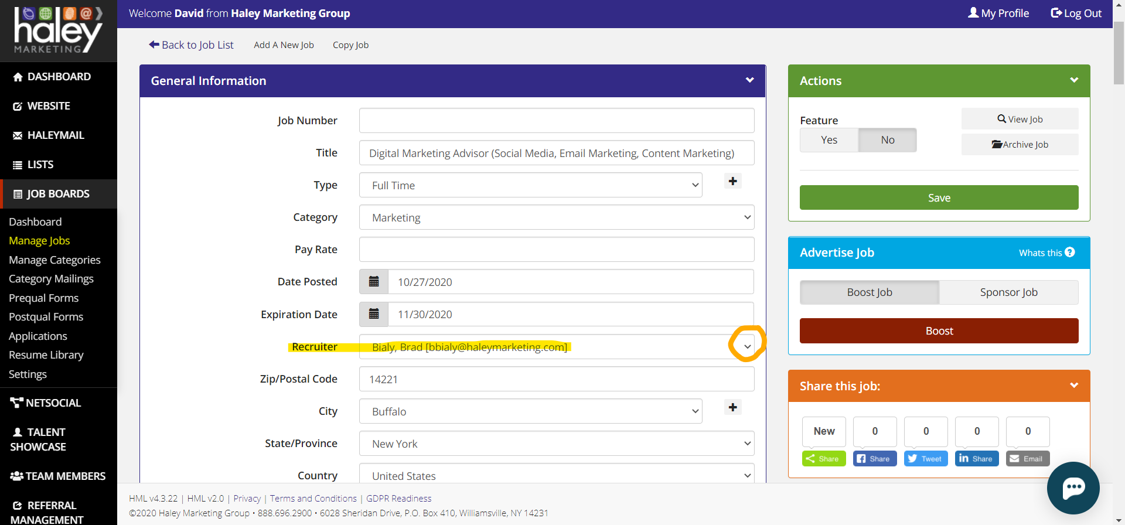Click the Haley Marketing logo
Image resolution: width=1125 pixels, height=525 pixels.
point(58,30)
